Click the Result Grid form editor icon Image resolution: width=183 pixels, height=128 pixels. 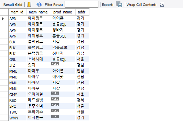click(x=29, y=4)
